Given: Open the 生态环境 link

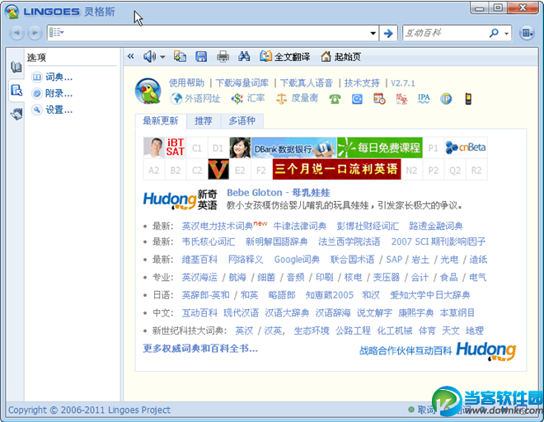Looking at the screenshot, I should 312,331.
